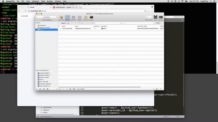Open Spotlight search in menu bar
Screen dimensions: 218x122
coord(211,1)
